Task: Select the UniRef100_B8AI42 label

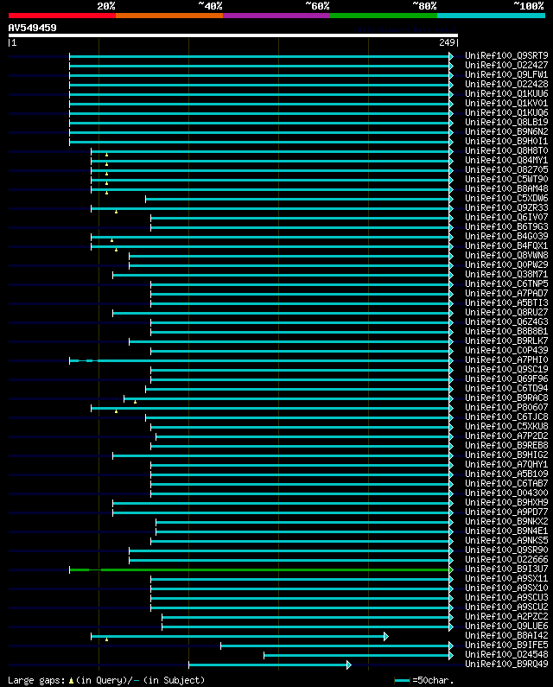Action: click(506, 635)
